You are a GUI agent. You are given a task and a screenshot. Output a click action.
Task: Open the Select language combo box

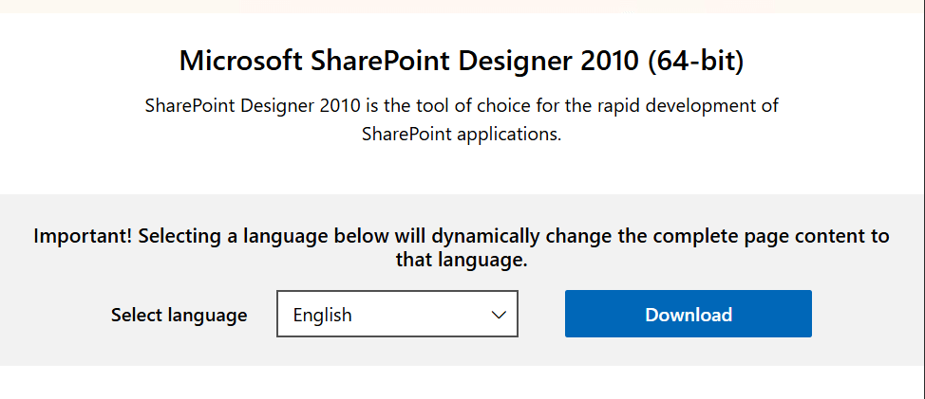(x=397, y=314)
